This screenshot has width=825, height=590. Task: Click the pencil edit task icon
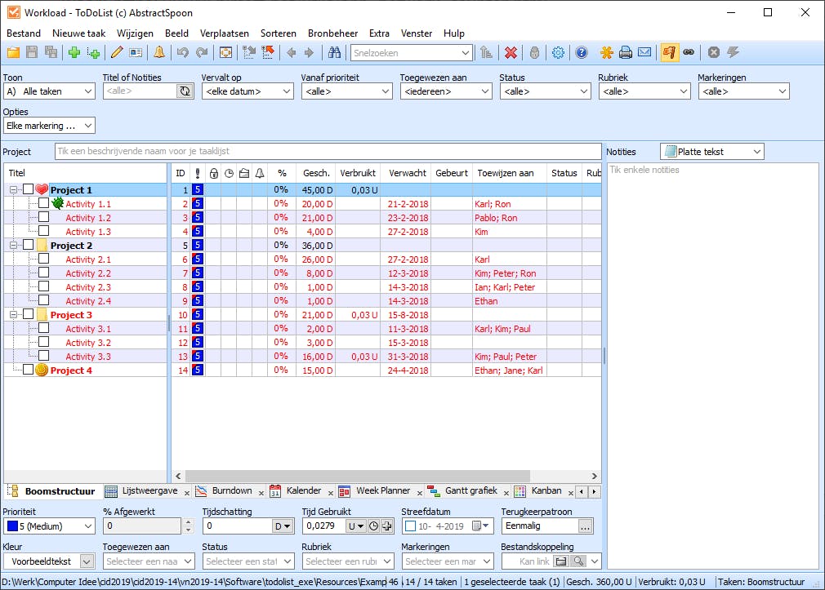coord(117,52)
